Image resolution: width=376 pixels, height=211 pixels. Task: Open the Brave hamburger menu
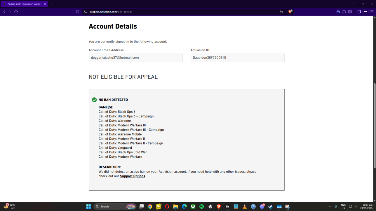pos(372,12)
